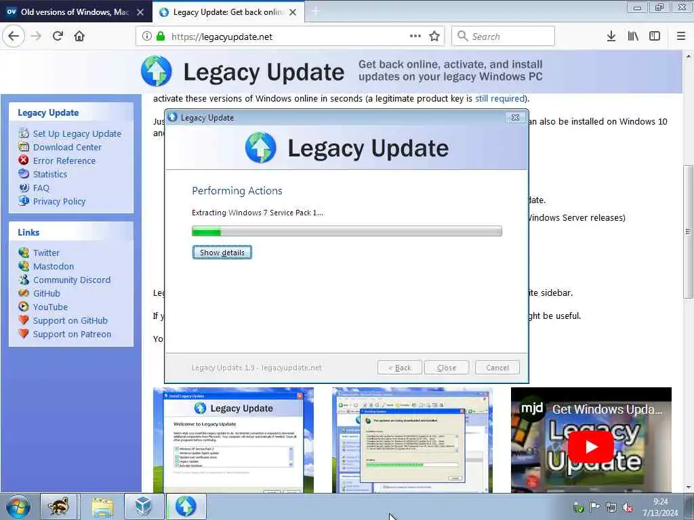Open the Privacy Policy link
This screenshot has height=520, width=694.
(60, 202)
